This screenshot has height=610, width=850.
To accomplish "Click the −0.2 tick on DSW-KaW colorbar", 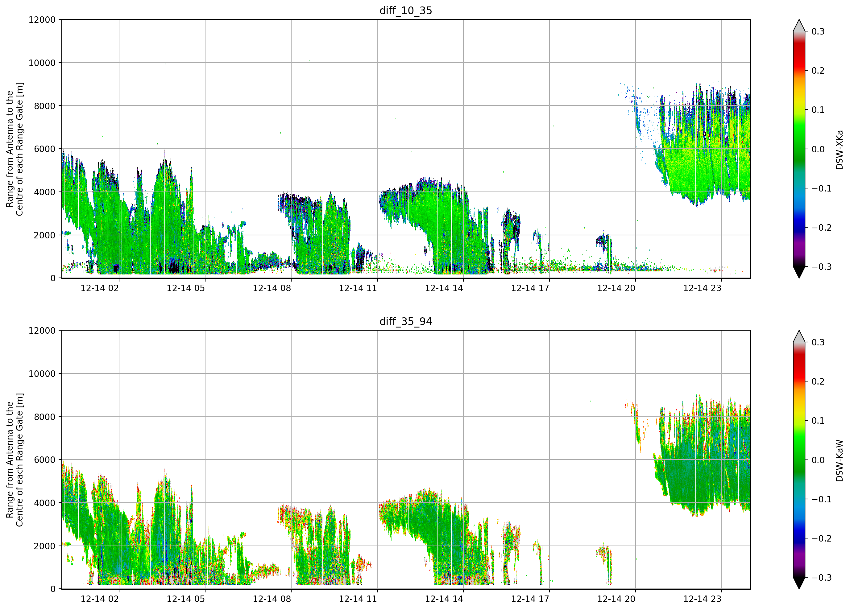I will point(822,538).
